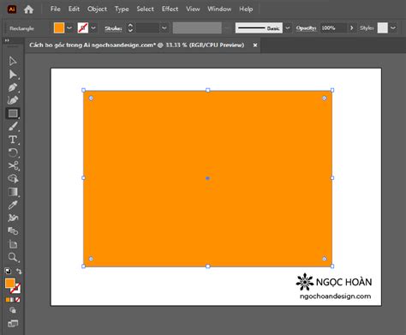The width and height of the screenshot is (406, 335).
Task: Toggle default fill and stroke
Action: (8, 271)
